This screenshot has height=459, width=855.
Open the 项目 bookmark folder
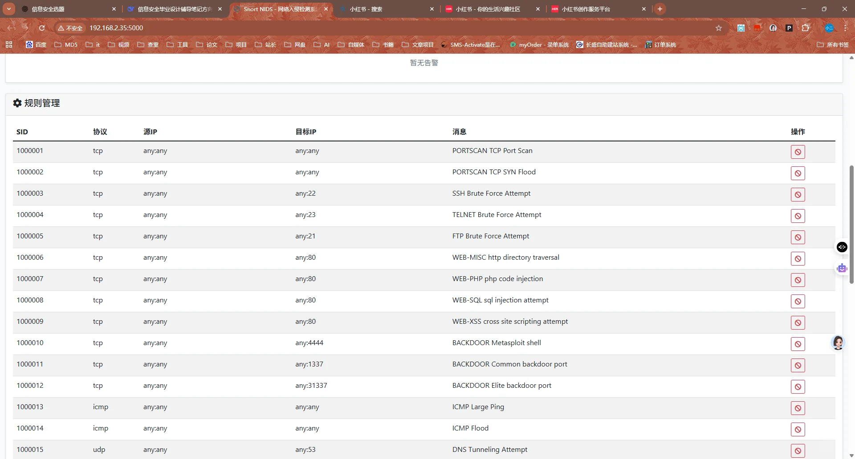(236, 44)
